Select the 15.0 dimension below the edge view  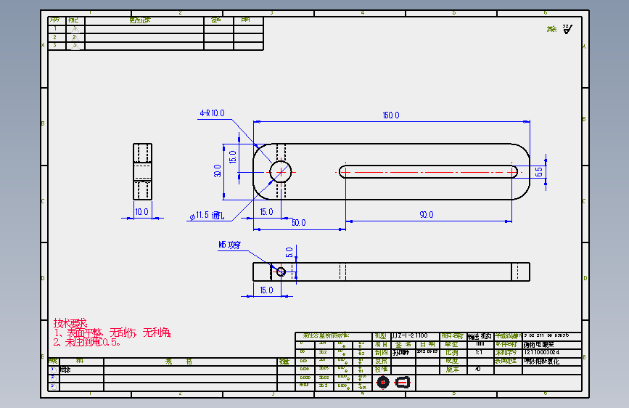click(x=266, y=290)
